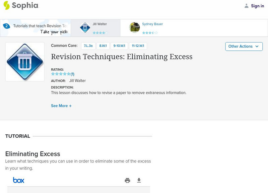Image resolution: width=268 pixels, height=193 pixels.
Task: Click the print icon in Box viewer
Action: click(127, 180)
